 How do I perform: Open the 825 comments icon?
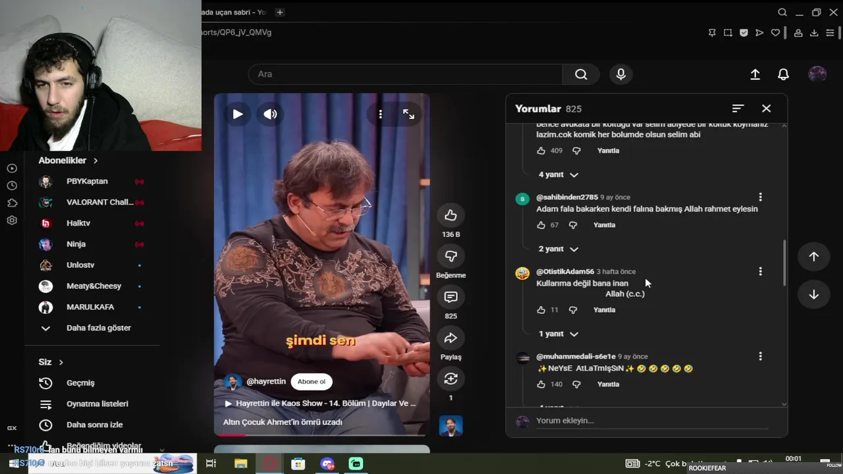pyautogui.click(x=450, y=297)
